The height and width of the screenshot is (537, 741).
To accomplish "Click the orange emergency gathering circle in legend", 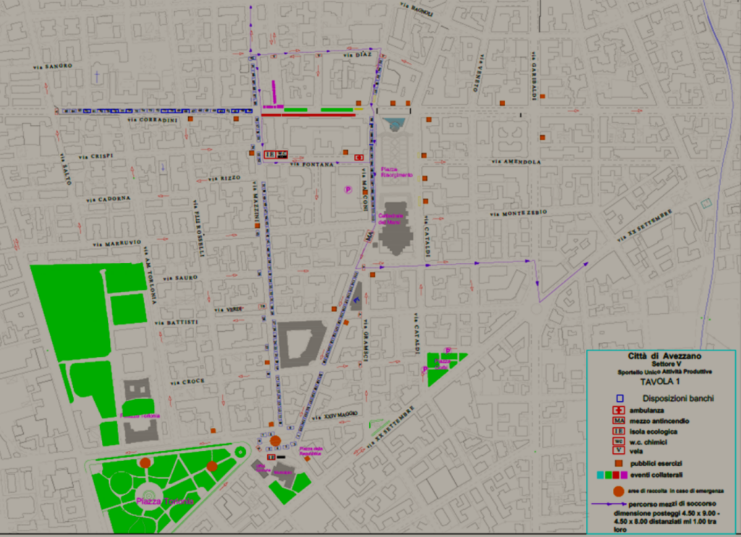I will click(619, 491).
